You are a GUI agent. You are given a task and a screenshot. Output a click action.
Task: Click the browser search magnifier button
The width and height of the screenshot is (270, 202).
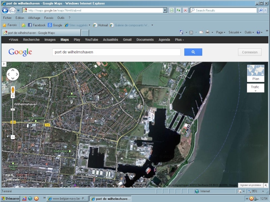point(261,10)
